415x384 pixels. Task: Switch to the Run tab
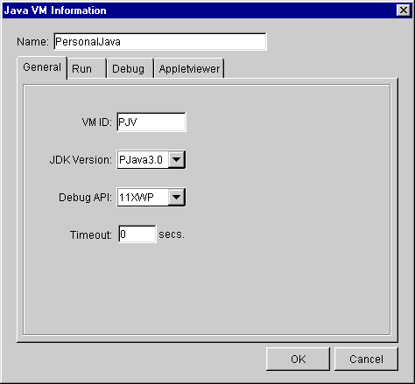[x=87, y=69]
